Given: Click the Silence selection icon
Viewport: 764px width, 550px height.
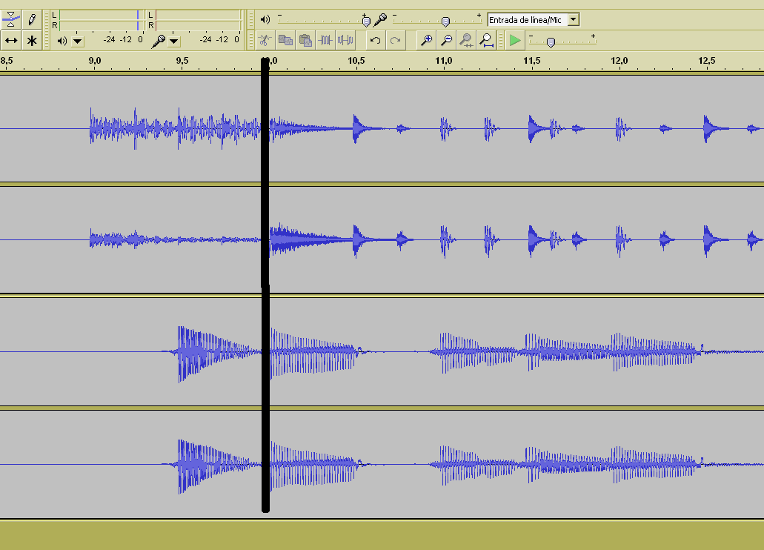Looking at the screenshot, I should [x=345, y=40].
